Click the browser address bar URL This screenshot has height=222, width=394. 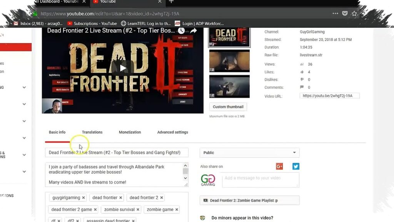(110, 13)
